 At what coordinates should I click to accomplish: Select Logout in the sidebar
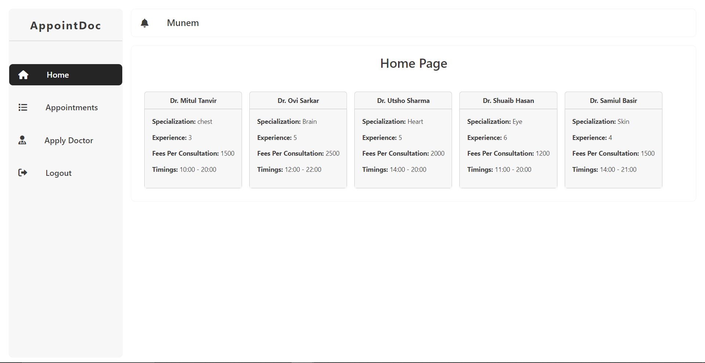(x=58, y=173)
